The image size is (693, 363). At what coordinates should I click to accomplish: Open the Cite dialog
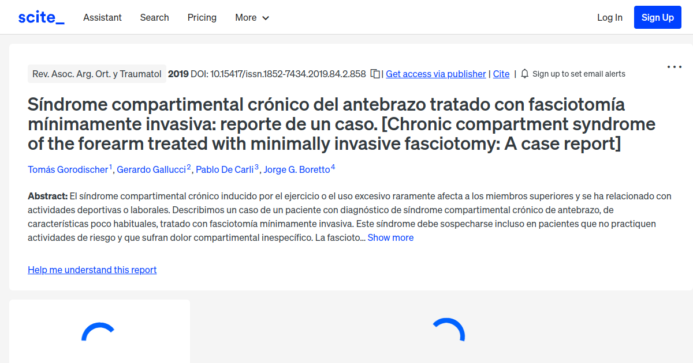tap(501, 74)
